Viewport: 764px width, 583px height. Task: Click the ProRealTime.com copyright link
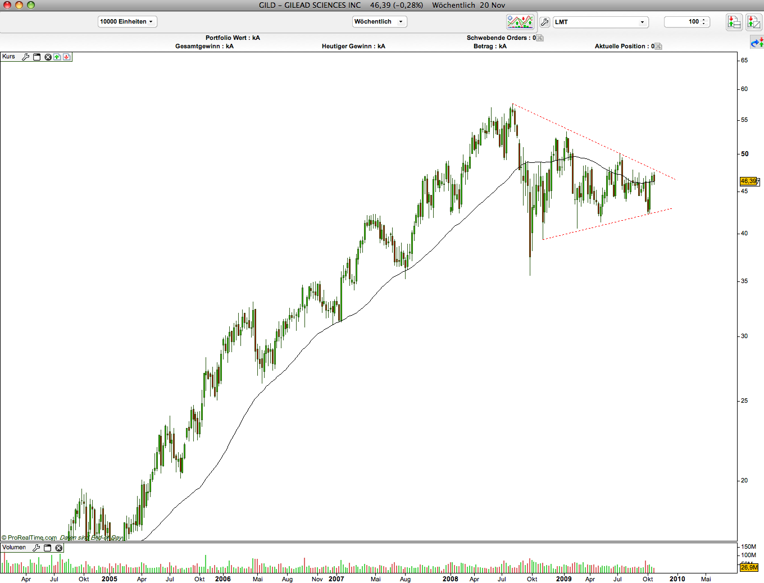click(x=29, y=538)
